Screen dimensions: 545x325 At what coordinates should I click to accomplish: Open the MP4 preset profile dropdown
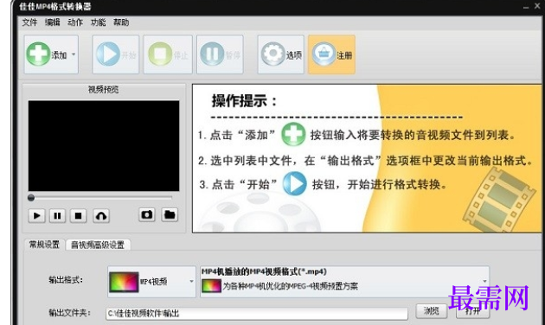pos(344,282)
